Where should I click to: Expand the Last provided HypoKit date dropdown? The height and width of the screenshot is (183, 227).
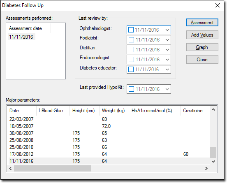(167, 89)
